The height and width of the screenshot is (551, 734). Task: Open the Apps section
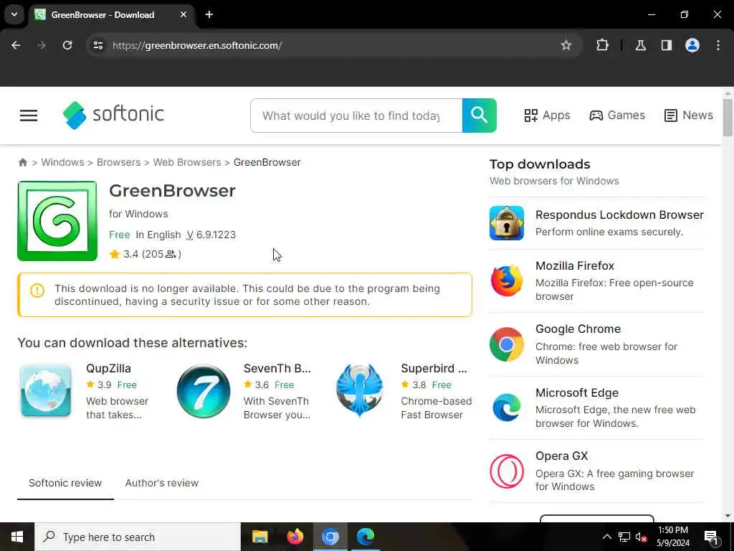(x=547, y=116)
